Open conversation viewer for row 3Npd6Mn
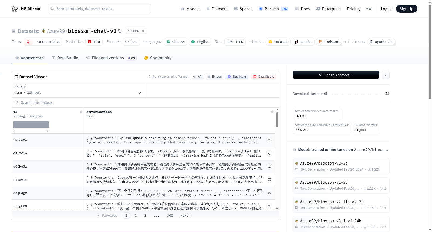The image size is (432, 232). tap(269, 140)
